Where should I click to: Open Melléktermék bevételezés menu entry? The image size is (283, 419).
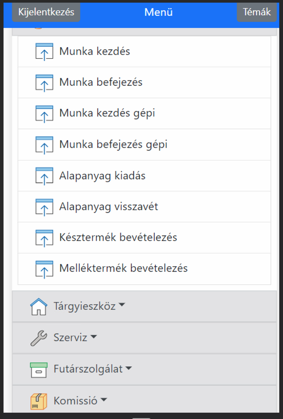pyautogui.click(x=123, y=269)
